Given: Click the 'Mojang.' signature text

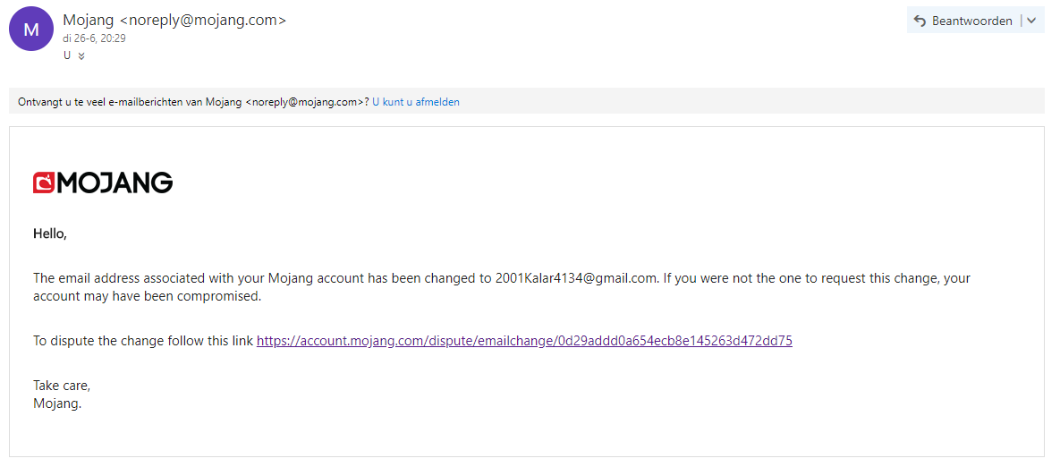Looking at the screenshot, I should pos(57,403).
